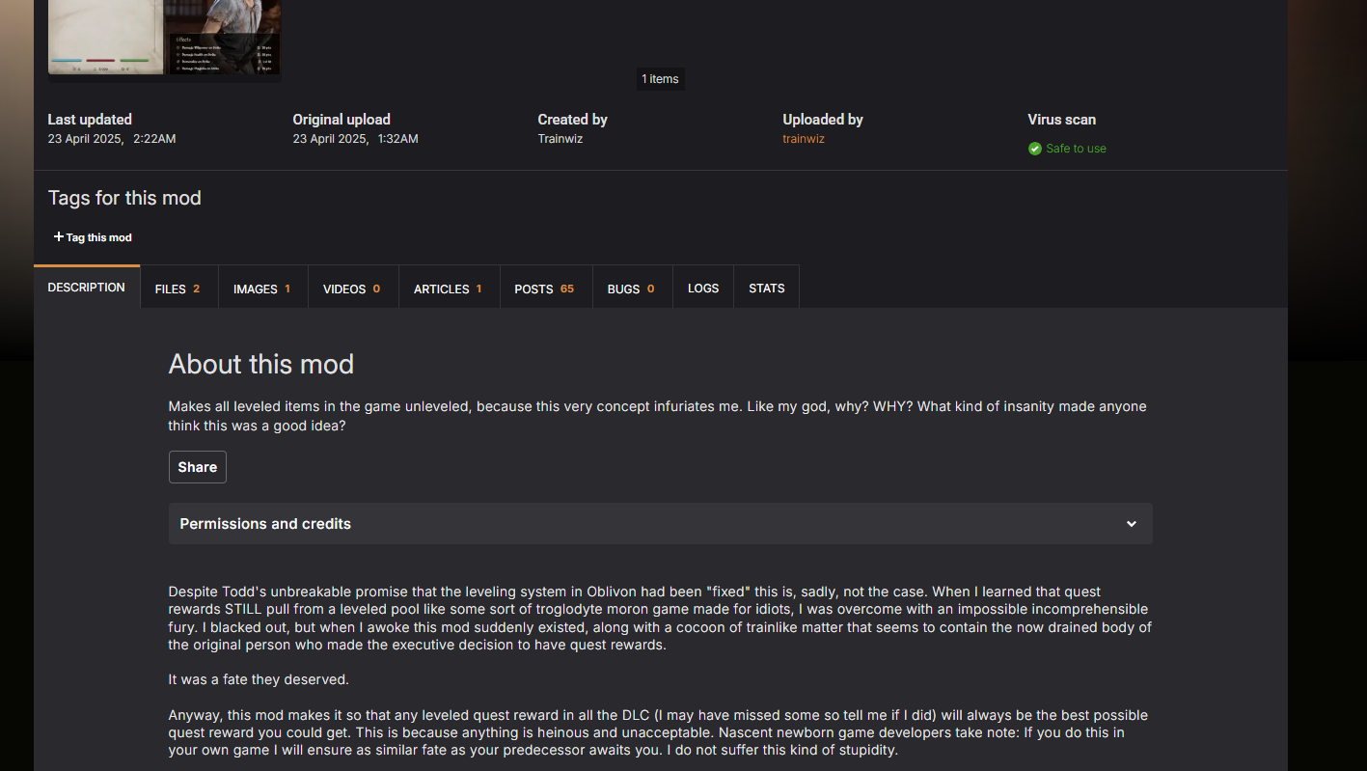1367x771 pixels.
Task: Click the plus icon beside Tag this mod
Action: click(x=59, y=237)
